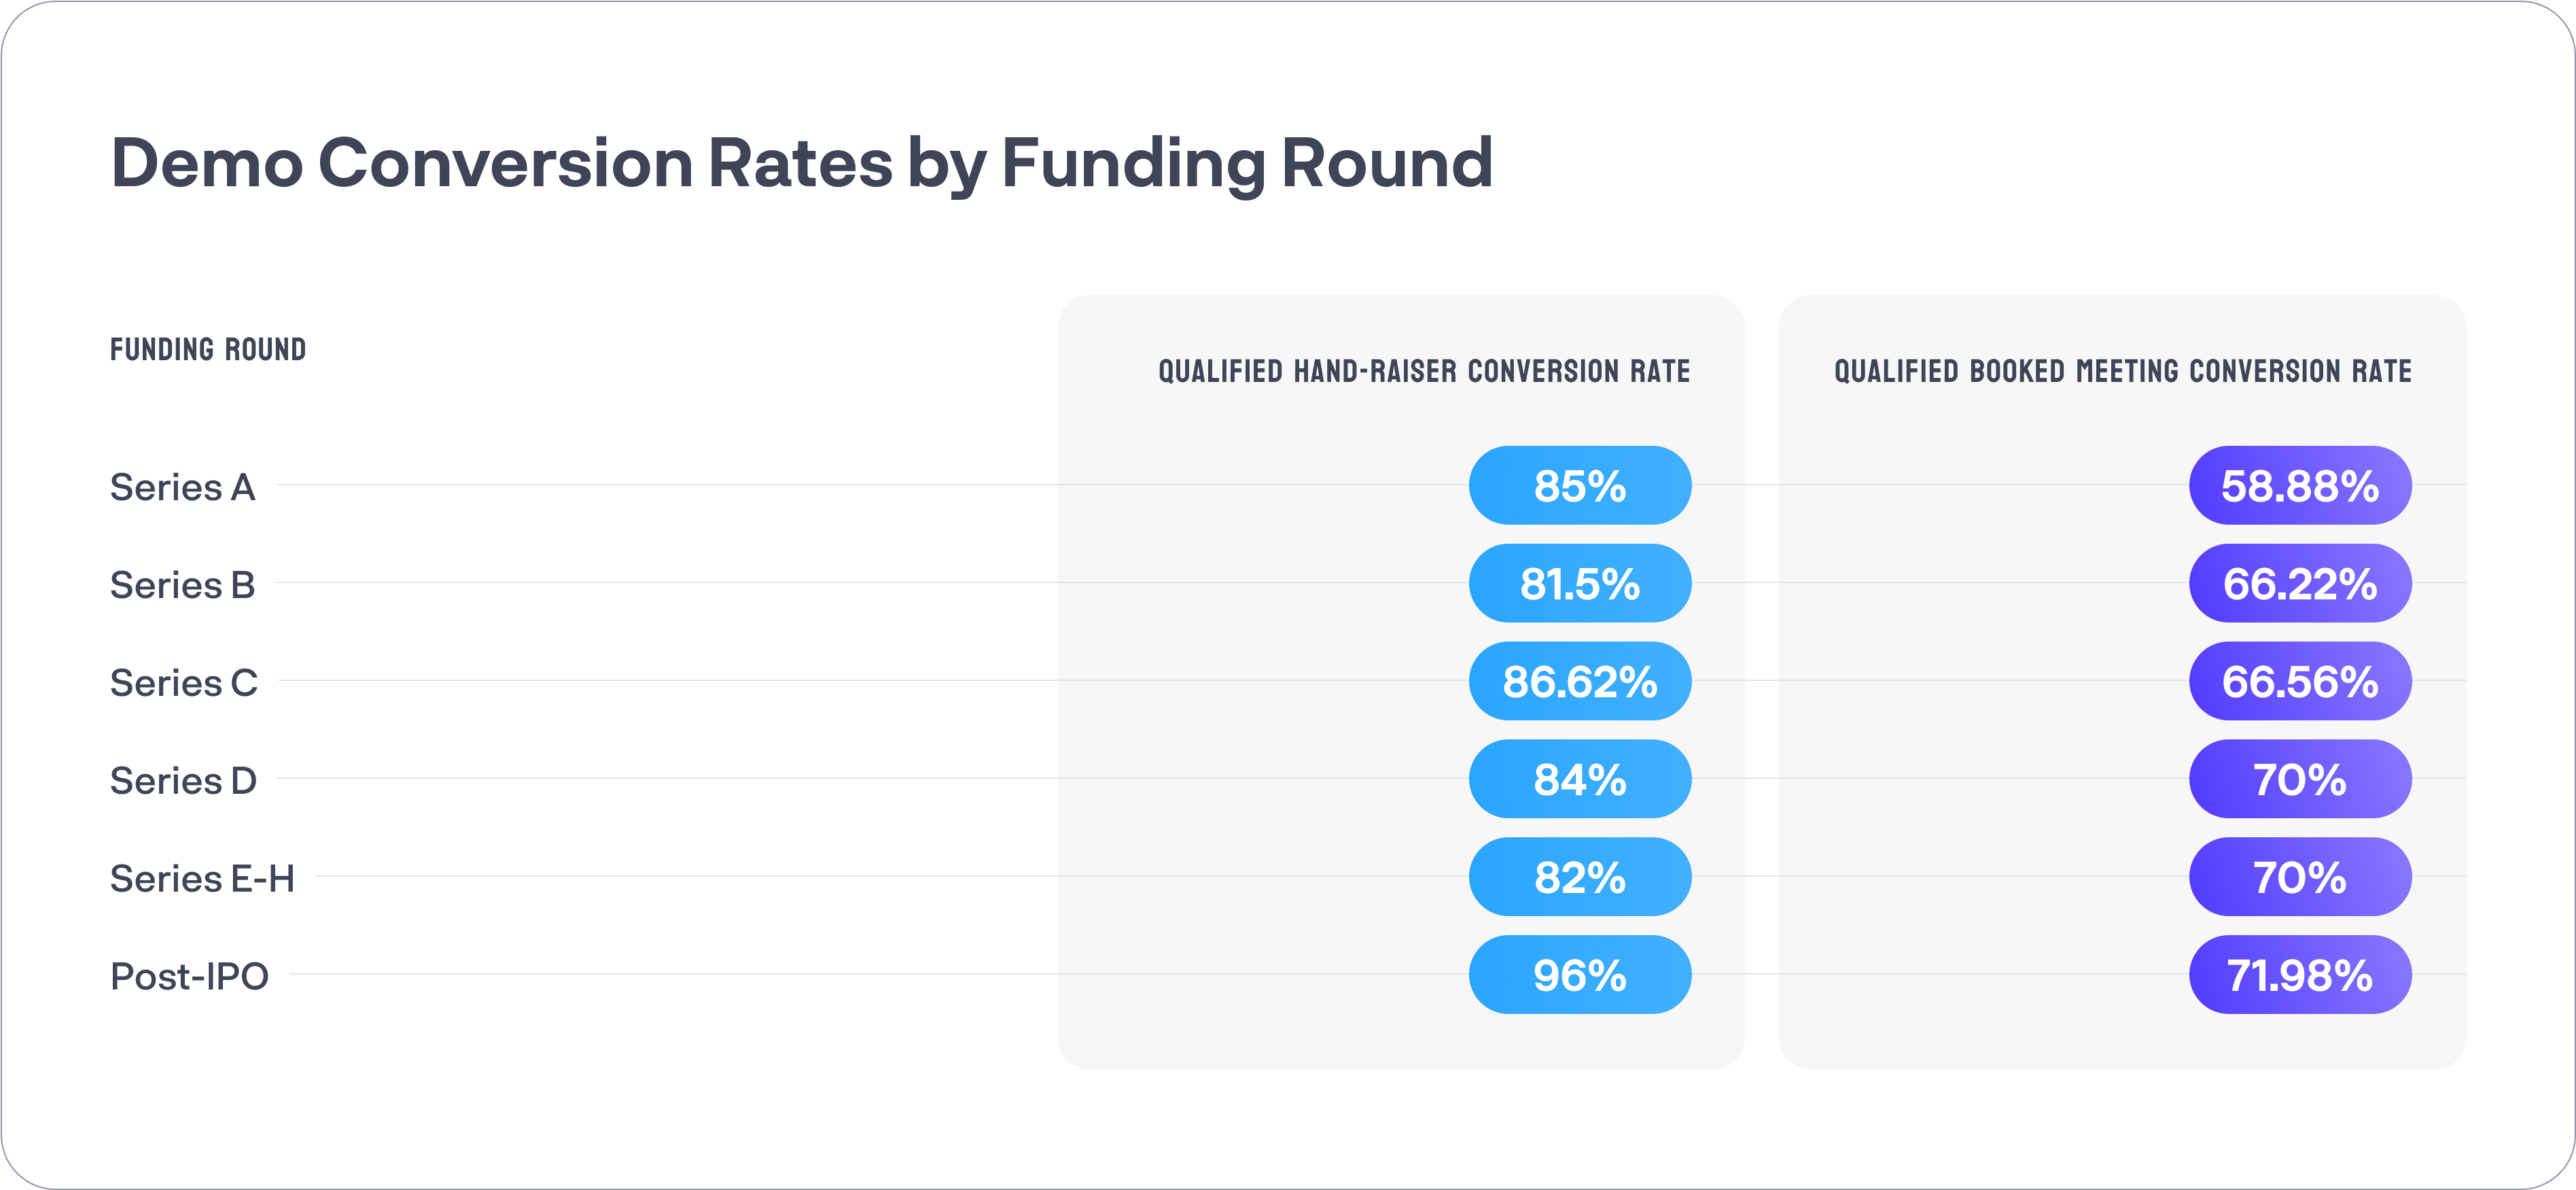Select the Series C row label

coord(184,683)
